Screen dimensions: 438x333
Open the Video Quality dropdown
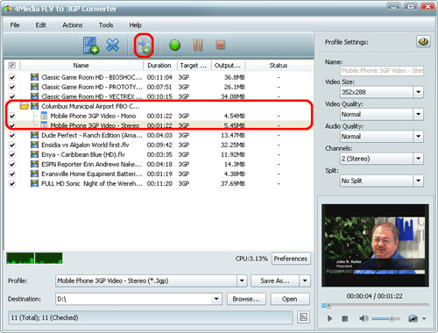(418, 114)
